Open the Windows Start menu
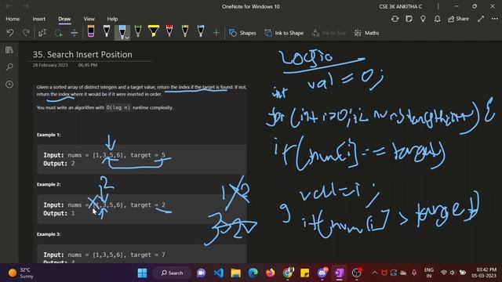The width and height of the screenshot is (502, 282). click(x=142, y=273)
